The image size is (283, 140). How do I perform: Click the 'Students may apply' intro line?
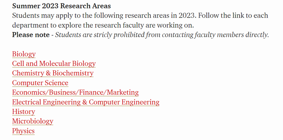coord(140,15)
